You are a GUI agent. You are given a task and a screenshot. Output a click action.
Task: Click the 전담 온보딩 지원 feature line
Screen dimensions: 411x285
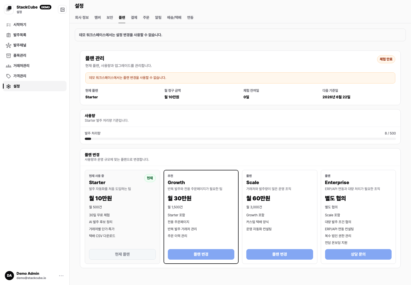(x=336, y=243)
